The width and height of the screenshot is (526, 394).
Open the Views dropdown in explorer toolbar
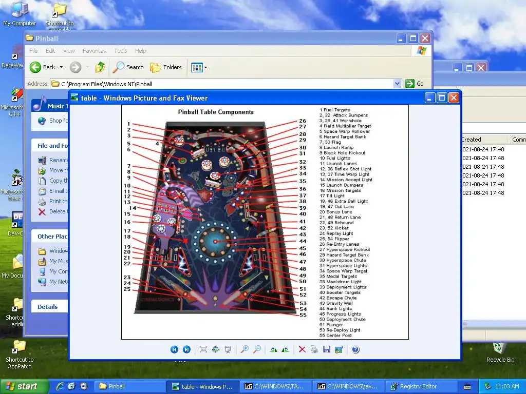coord(199,67)
